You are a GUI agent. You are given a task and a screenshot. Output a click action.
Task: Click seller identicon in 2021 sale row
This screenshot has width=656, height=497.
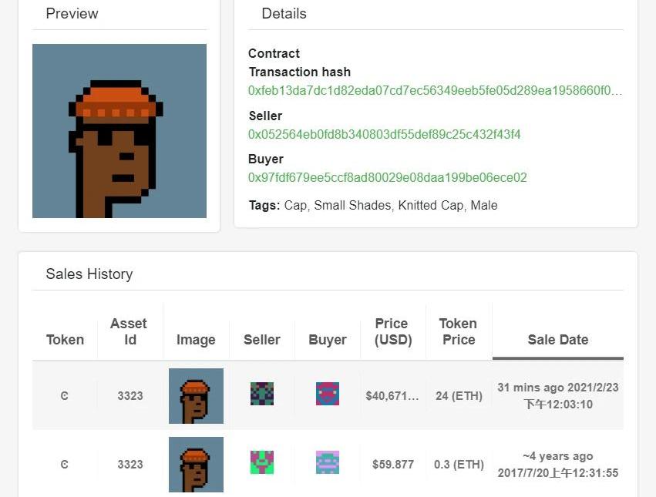(x=262, y=394)
